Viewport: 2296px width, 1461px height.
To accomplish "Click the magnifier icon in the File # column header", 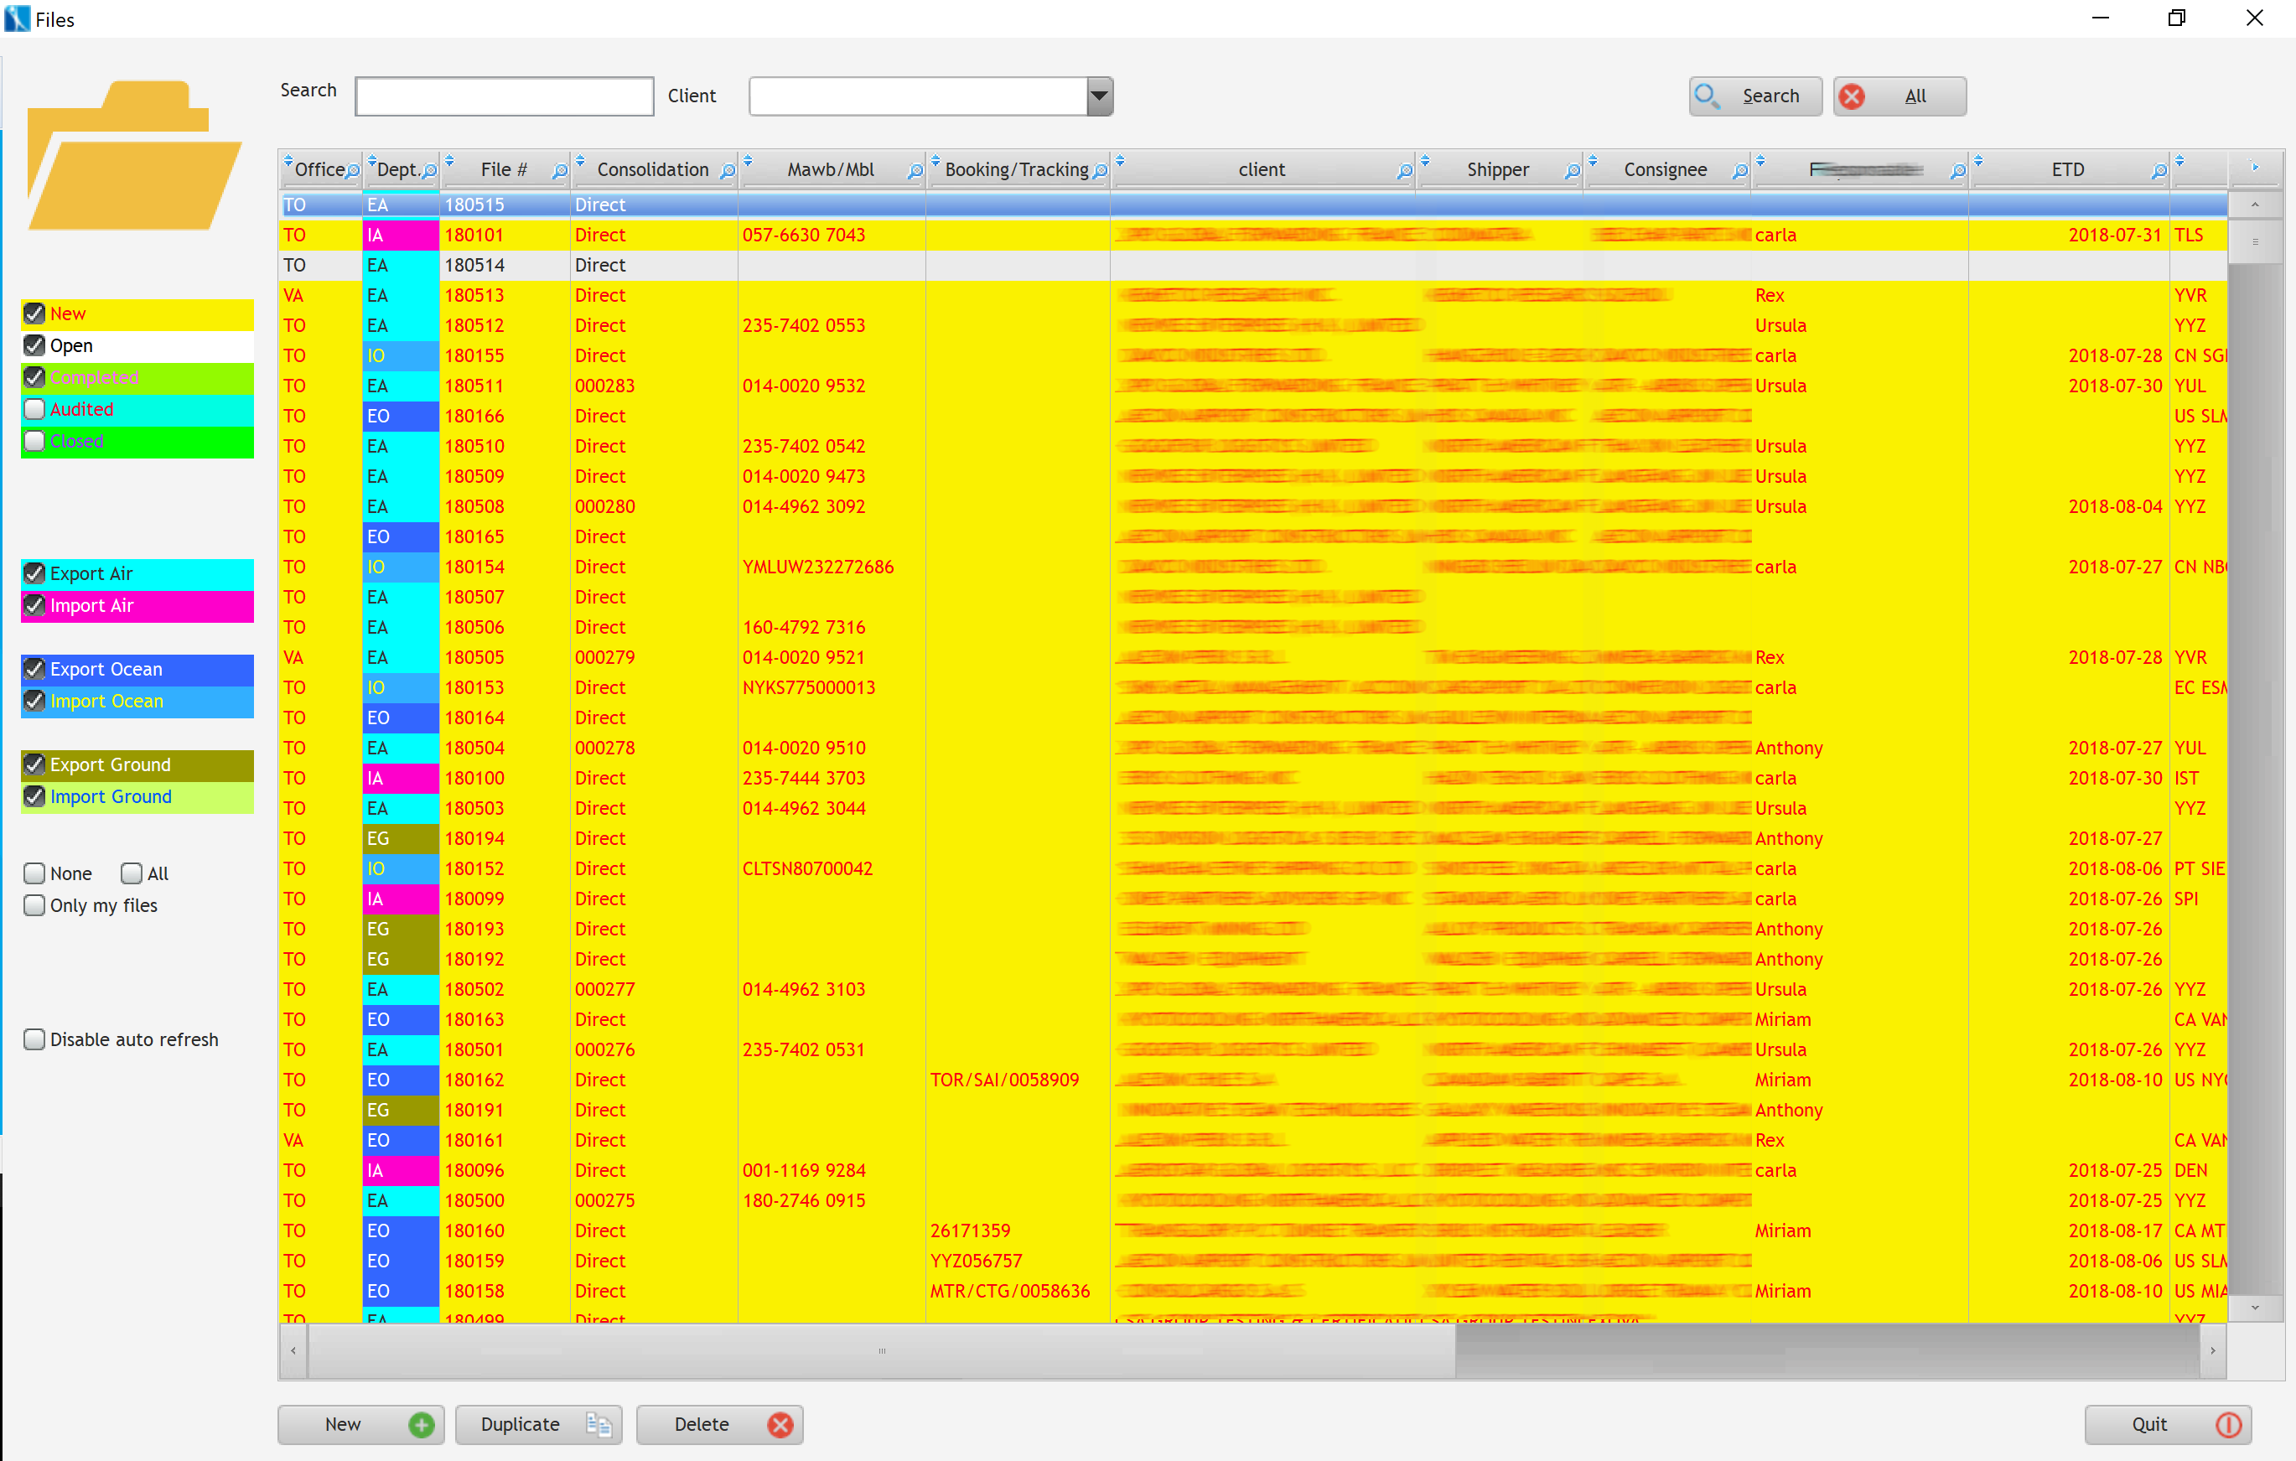I will (x=560, y=171).
